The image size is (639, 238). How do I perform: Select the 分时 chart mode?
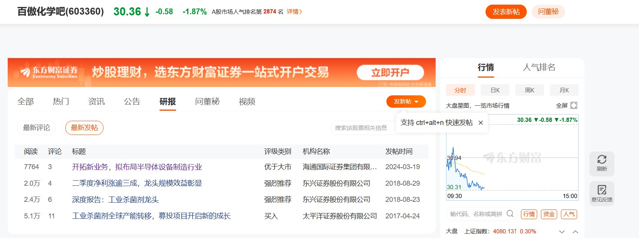pos(460,90)
